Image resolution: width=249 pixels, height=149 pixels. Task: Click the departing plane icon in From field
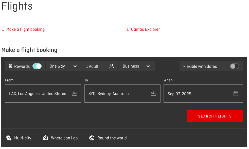tap(74, 94)
